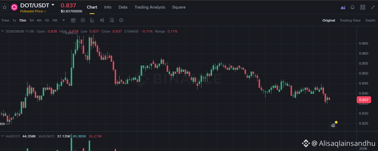Collapse the OHLC info row chevron
The image size is (378, 151).
click(x=3, y=31)
